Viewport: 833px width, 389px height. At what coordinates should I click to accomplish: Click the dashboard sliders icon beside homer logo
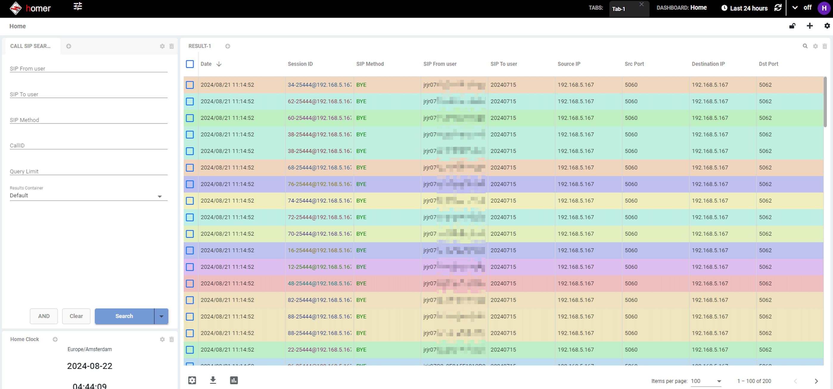coord(77,7)
